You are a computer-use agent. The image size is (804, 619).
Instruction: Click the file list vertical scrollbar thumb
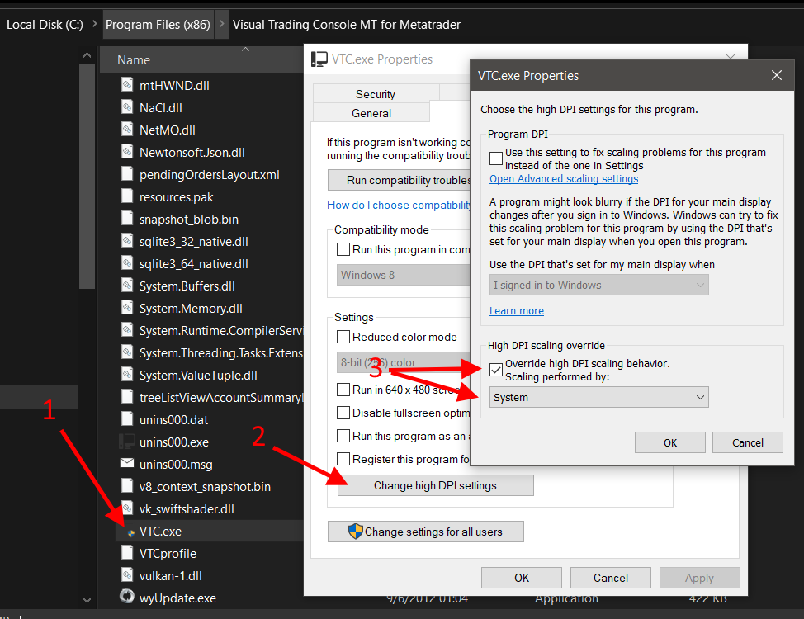tap(87, 176)
